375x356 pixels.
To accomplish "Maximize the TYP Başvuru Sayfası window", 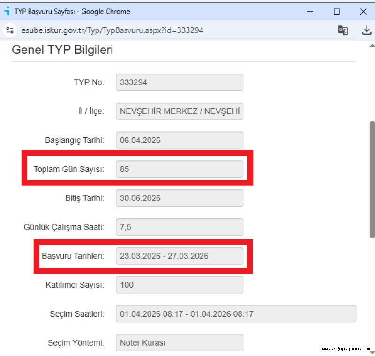I will 337,12.
